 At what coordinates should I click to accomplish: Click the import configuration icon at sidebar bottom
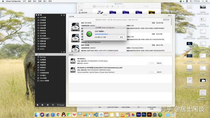pyautogui.click(x=37, y=105)
